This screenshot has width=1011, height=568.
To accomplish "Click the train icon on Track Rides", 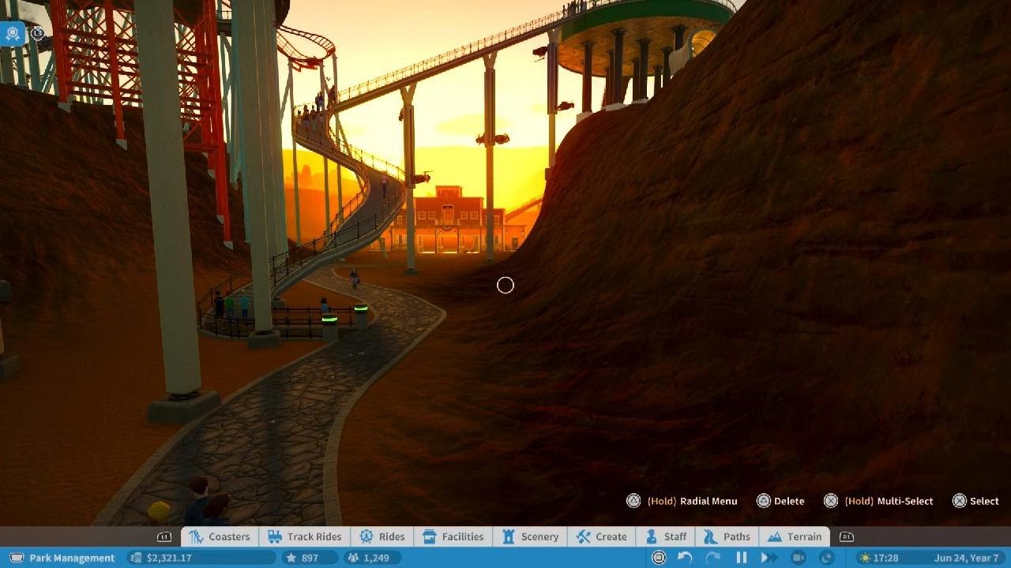I will coord(275,536).
